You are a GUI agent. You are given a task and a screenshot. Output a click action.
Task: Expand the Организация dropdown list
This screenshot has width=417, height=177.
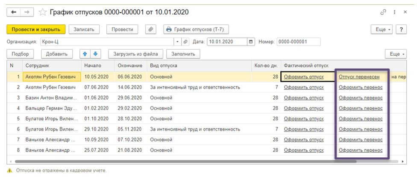(178, 42)
